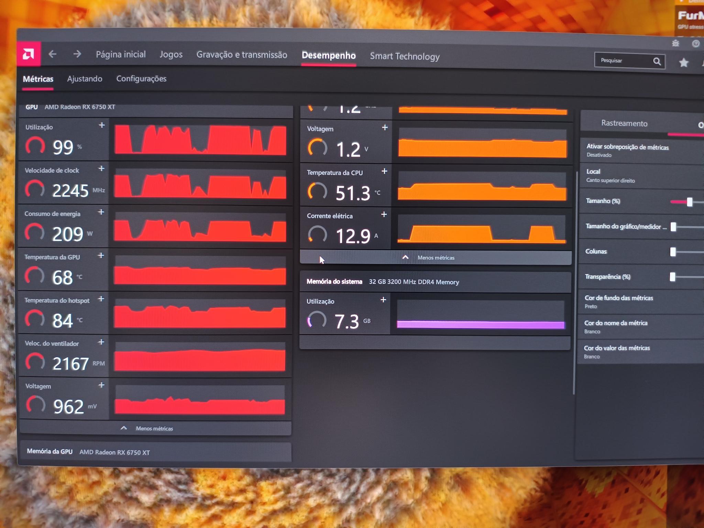Image resolution: width=704 pixels, height=528 pixels.
Task: Click the 7.3 GB memory value
Action: 347,322
